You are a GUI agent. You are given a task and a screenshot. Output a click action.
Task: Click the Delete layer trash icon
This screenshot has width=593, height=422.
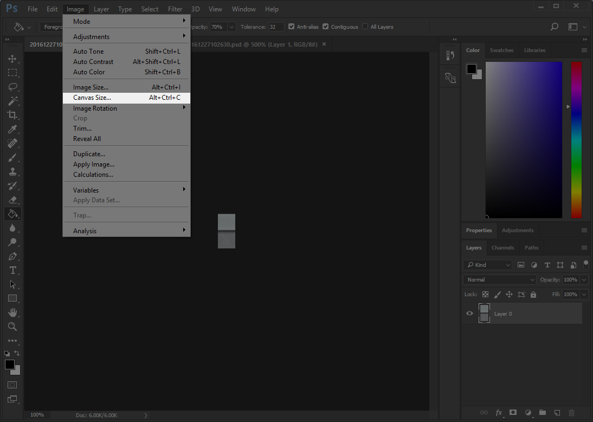point(571,413)
